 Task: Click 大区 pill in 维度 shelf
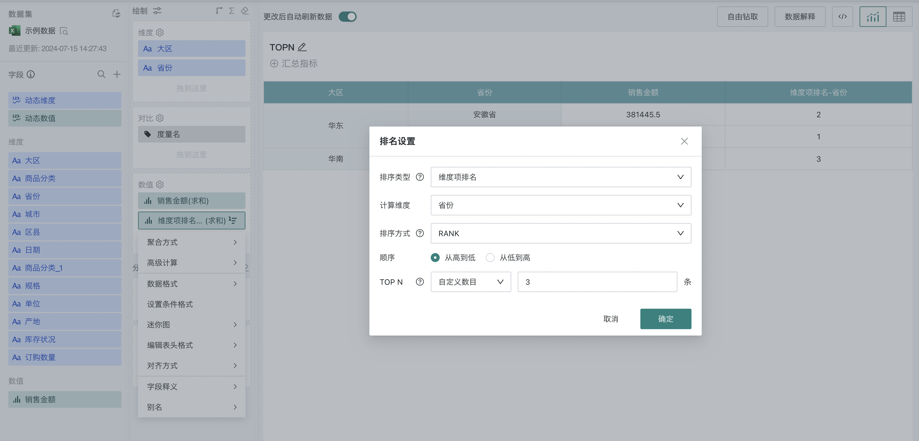(192, 49)
